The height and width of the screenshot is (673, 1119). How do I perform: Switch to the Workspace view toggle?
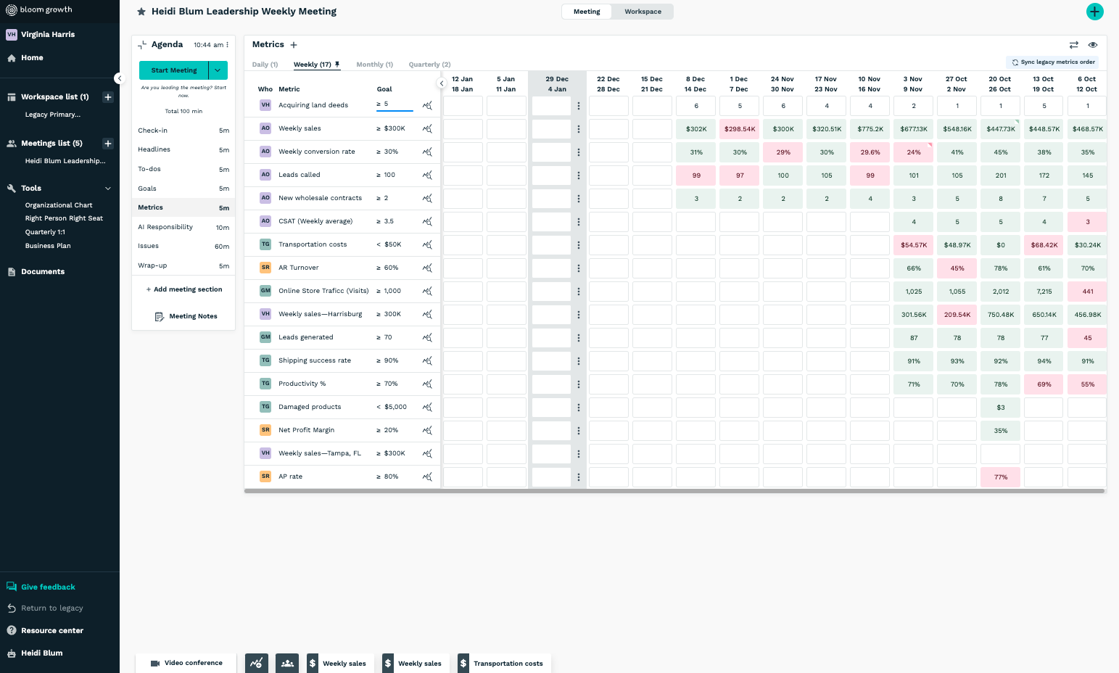pyautogui.click(x=643, y=12)
